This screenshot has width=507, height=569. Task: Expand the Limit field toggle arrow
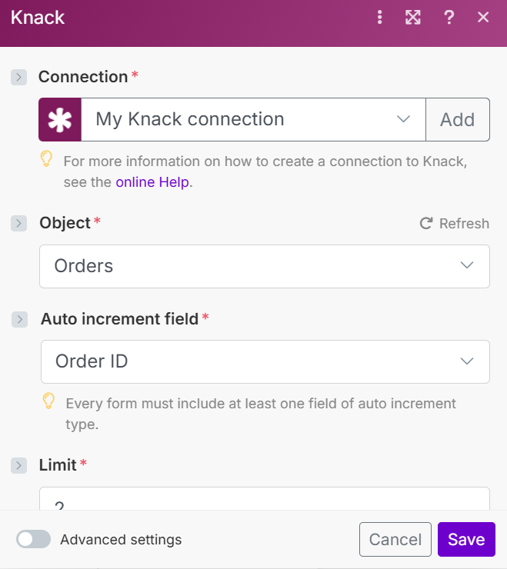(19, 465)
